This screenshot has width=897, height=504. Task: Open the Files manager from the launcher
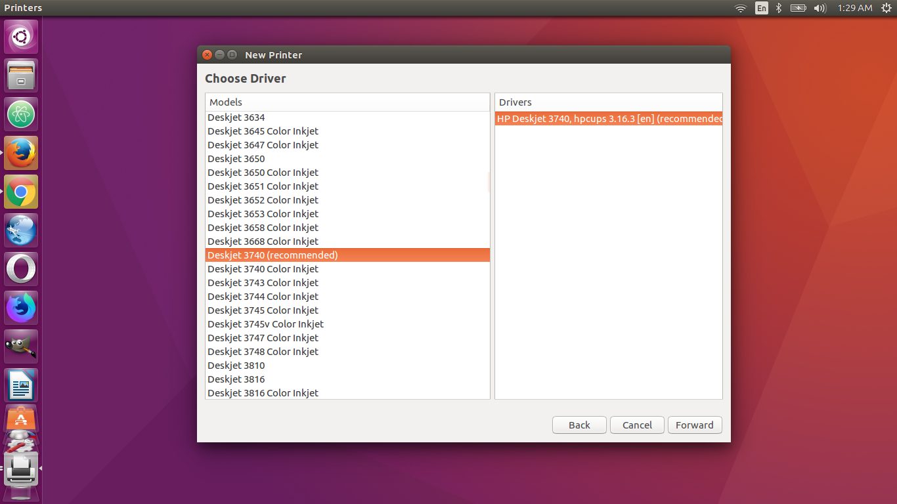click(21, 75)
